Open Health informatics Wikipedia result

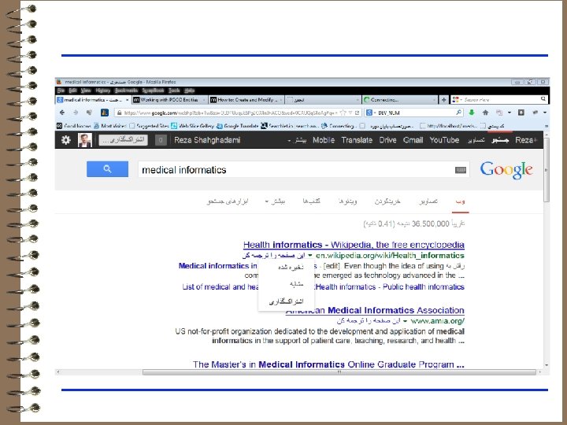pyautogui.click(x=354, y=245)
